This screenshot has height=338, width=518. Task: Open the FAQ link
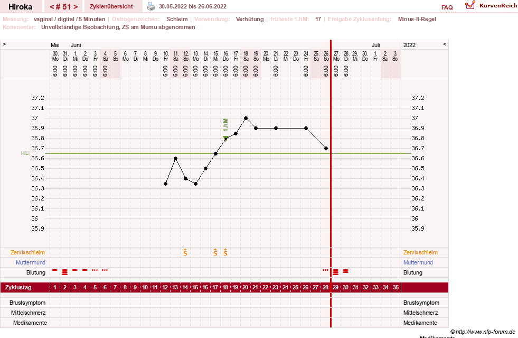tap(447, 7)
